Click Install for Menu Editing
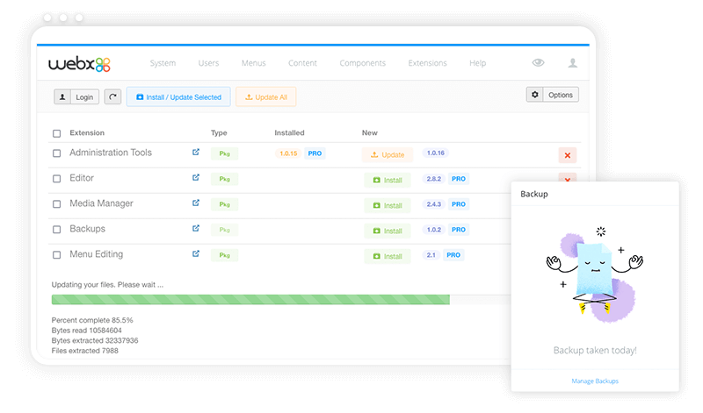 point(388,256)
